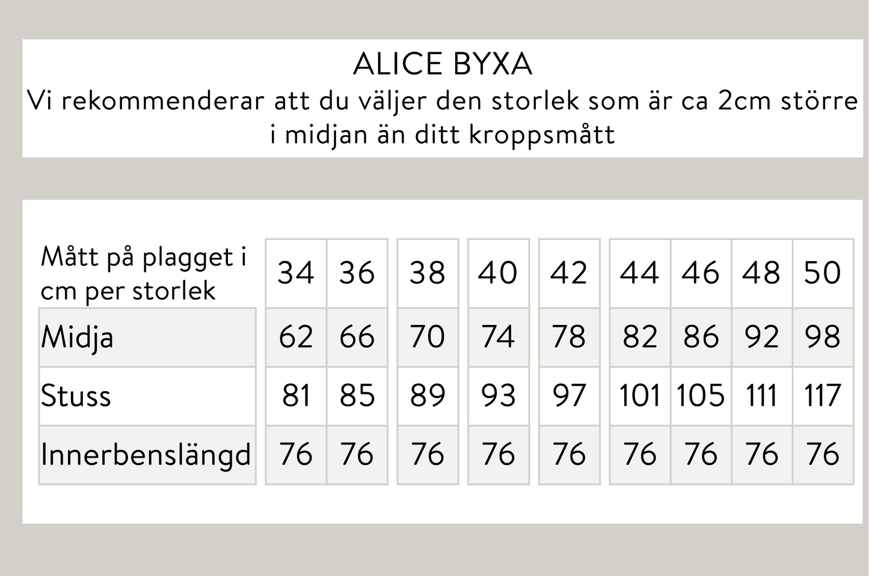The width and height of the screenshot is (869, 576).
Task: Select size 46 column header
Action: pyautogui.click(x=701, y=273)
